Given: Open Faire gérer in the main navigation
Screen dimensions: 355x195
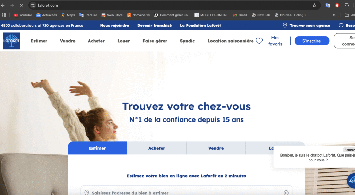Looking at the screenshot, I should click(x=155, y=41).
